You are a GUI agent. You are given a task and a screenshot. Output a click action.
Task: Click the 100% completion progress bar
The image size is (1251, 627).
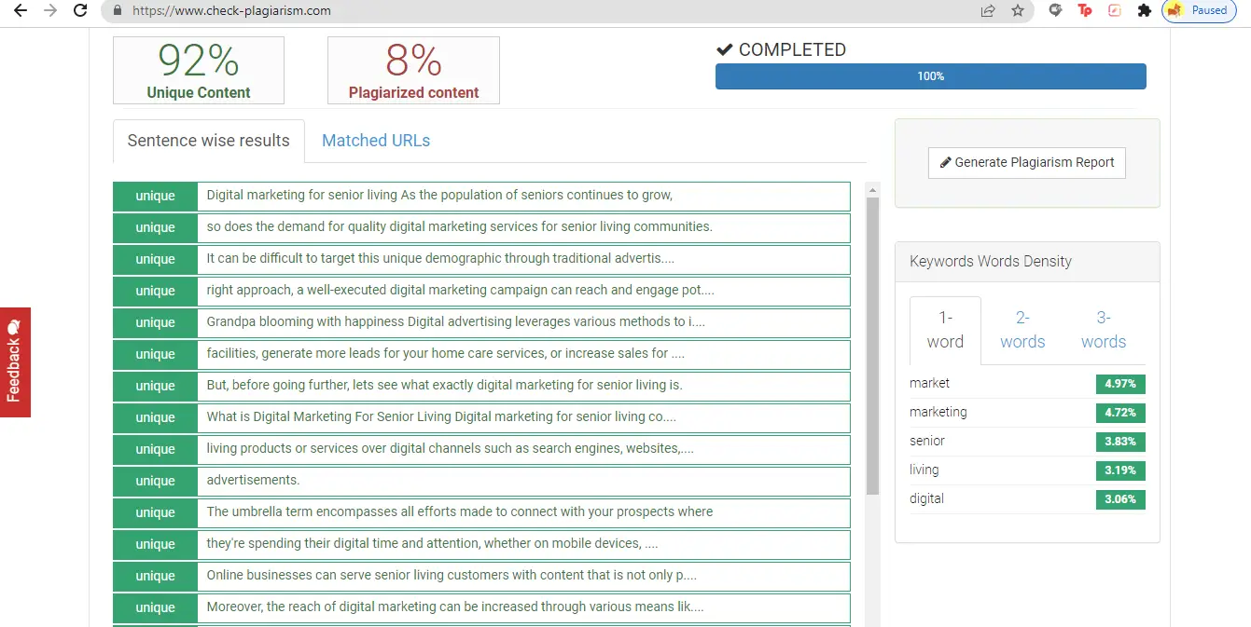click(x=930, y=75)
